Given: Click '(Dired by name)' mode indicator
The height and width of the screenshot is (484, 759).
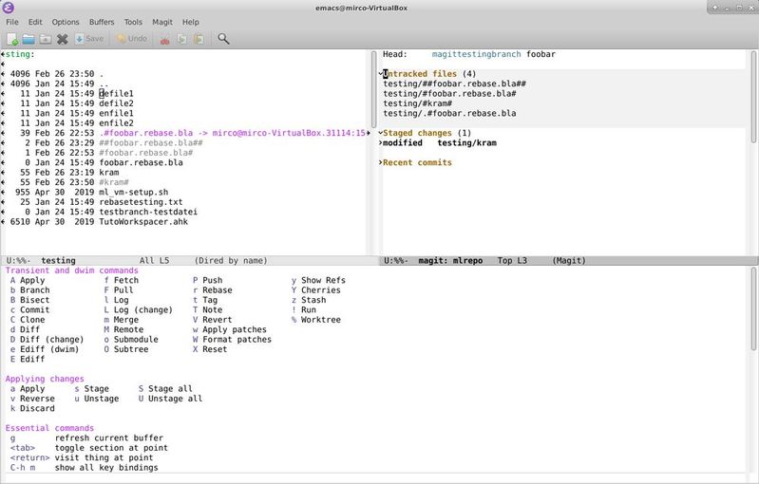Looking at the screenshot, I should point(231,261).
